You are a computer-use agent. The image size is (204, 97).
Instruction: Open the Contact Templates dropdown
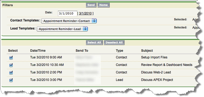tap(69, 21)
